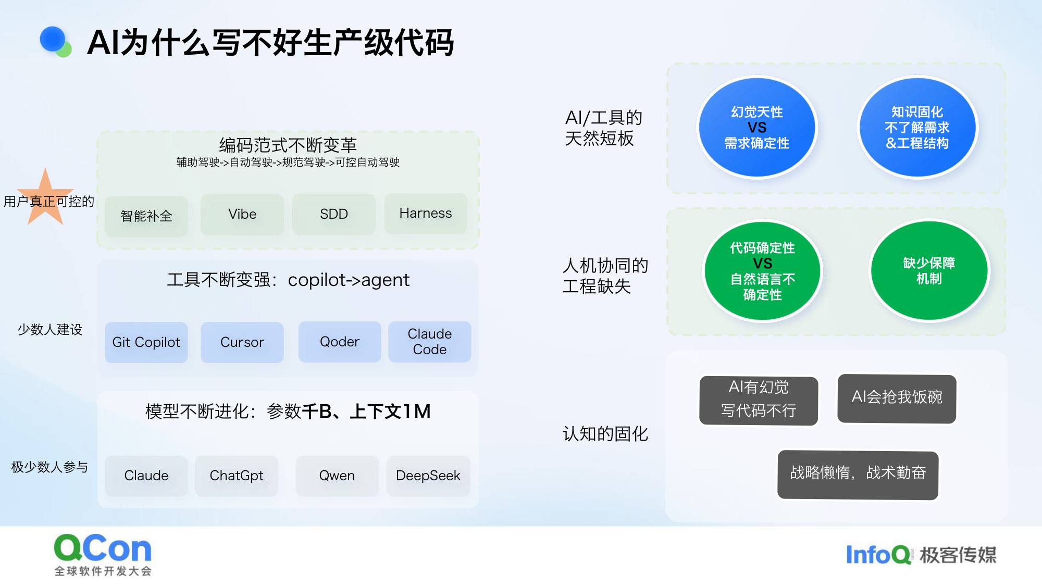
Task: Click the slide title AI为什么写不好生产级代码
Action: click(270, 42)
